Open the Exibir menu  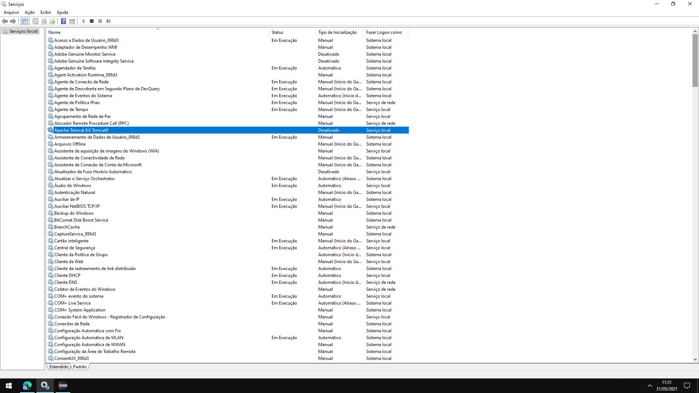click(46, 12)
